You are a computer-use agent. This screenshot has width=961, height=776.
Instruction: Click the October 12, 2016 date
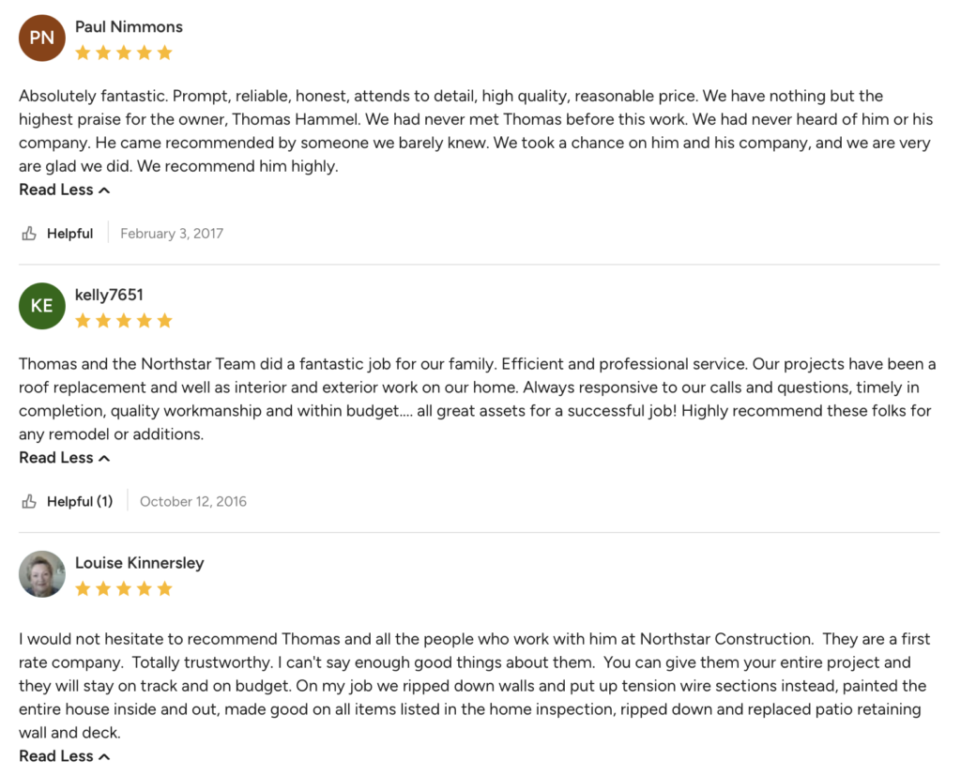pyautogui.click(x=193, y=501)
